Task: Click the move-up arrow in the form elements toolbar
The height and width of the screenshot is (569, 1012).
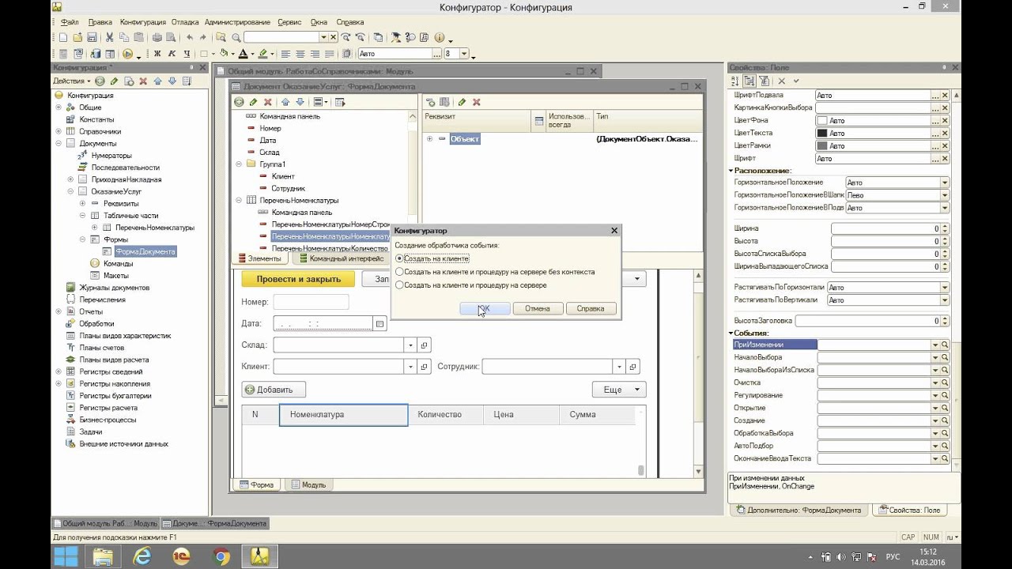Action: 285,102
